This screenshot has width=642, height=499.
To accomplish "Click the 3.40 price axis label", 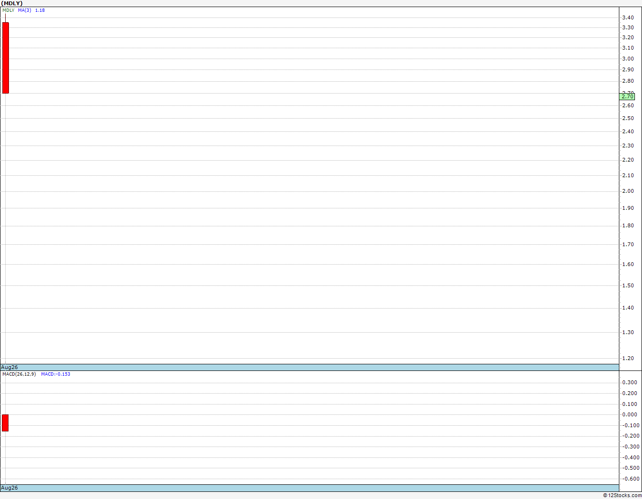I will coord(628,17).
